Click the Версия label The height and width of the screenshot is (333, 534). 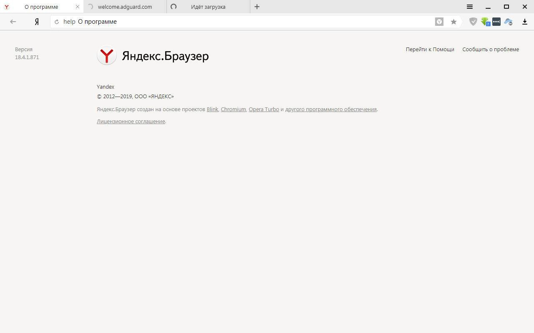(x=24, y=49)
